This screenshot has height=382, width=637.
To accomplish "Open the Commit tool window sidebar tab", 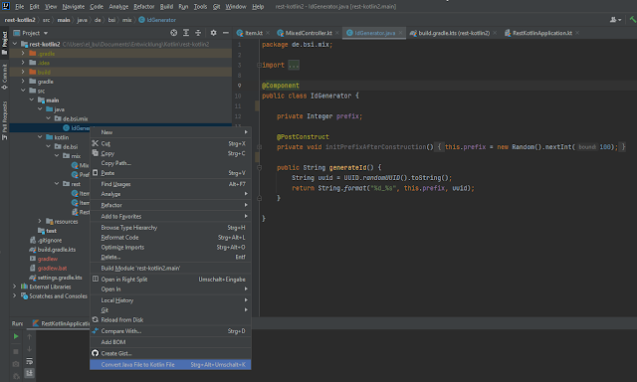I will point(4,78).
